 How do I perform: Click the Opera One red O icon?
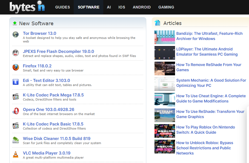tap(16, 111)
